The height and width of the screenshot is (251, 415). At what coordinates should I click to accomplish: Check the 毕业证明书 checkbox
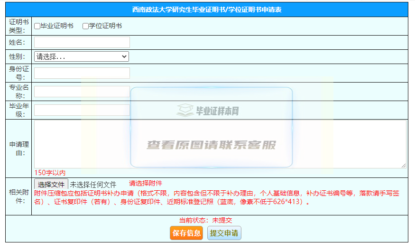[x=37, y=26]
